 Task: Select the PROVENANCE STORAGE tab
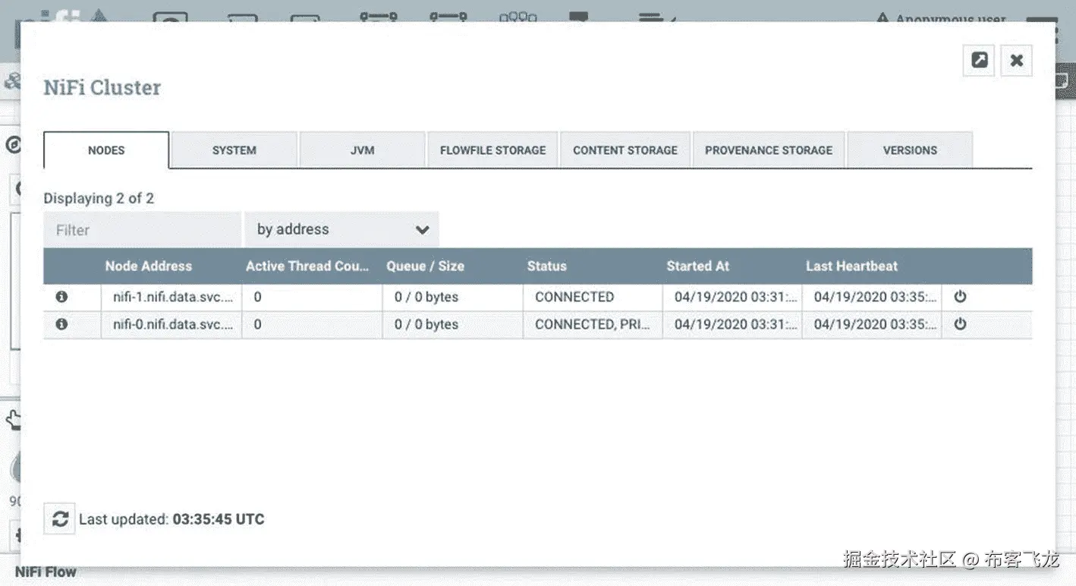[769, 150]
